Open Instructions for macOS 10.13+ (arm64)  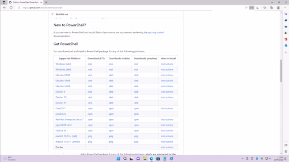[x=167, y=142]
